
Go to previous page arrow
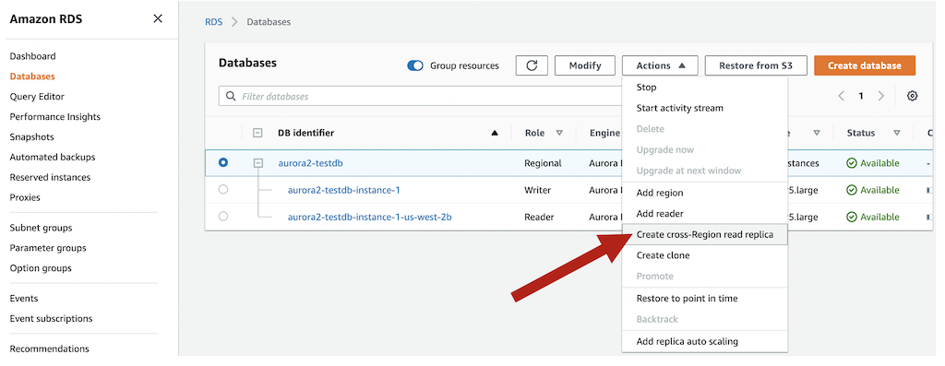(842, 96)
